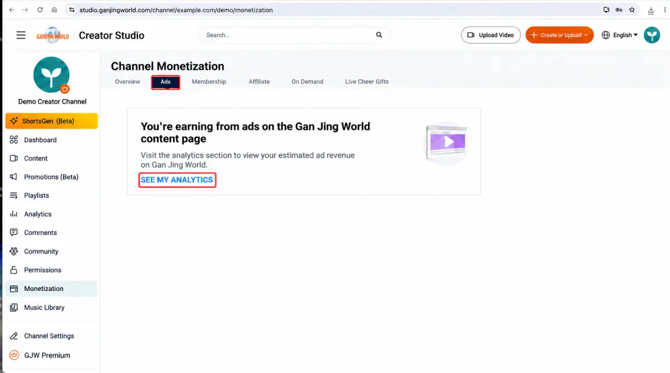670x373 pixels.
Task: Click the Content video icon
Action: (14, 159)
